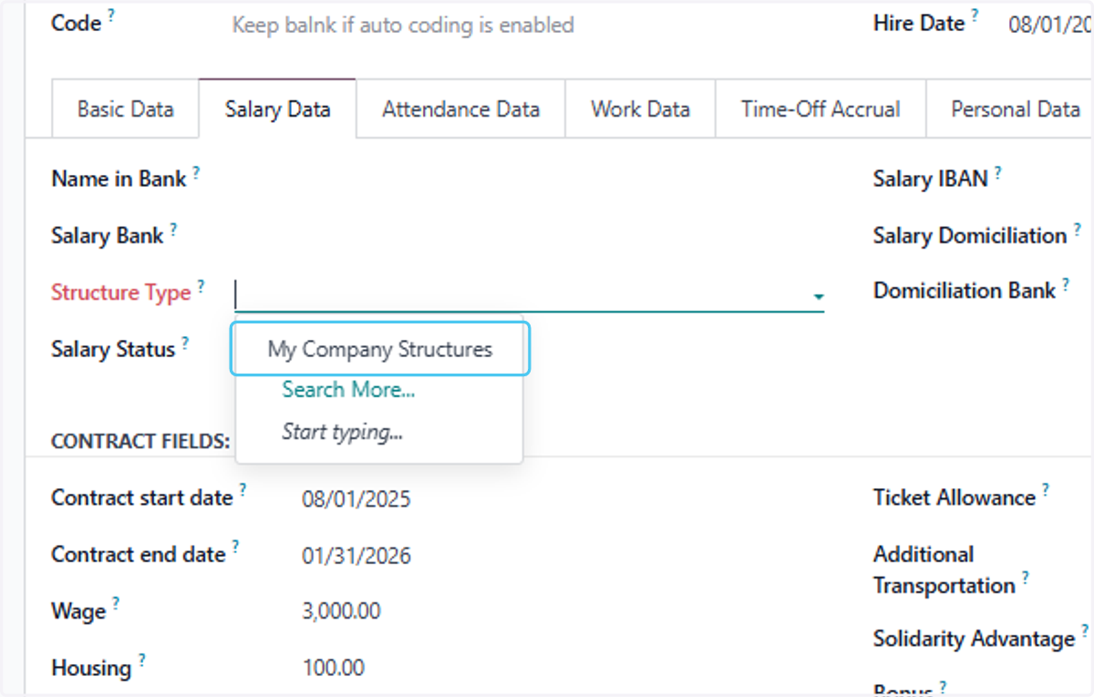Go to the Work Data tab
This screenshot has height=697, width=1094.
click(x=640, y=109)
